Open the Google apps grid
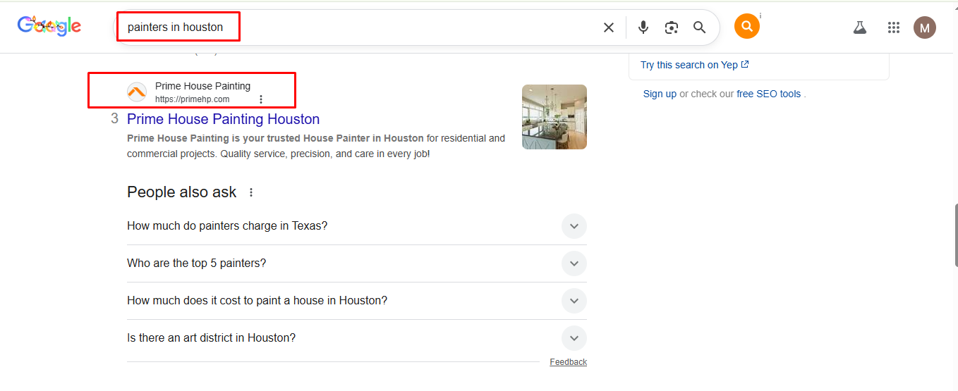 (x=894, y=27)
